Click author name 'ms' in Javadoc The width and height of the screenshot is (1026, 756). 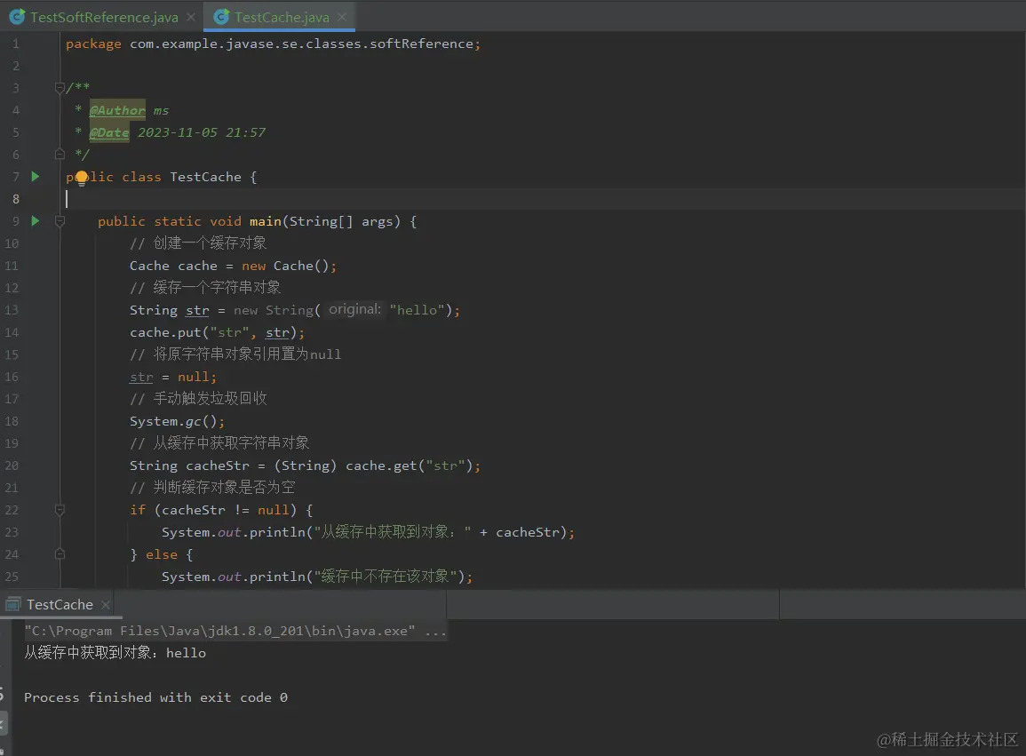[161, 111]
